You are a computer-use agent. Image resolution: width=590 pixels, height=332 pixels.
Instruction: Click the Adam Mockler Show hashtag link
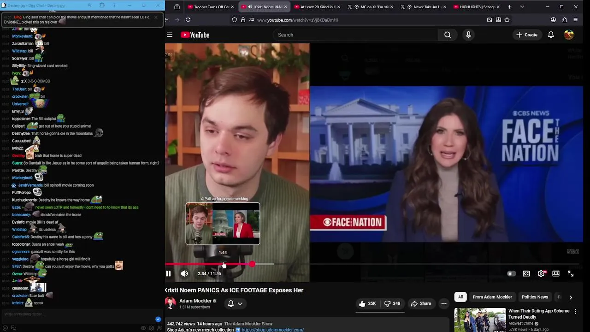click(248, 324)
